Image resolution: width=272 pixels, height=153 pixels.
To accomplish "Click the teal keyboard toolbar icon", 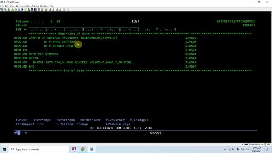I will pos(39,9).
